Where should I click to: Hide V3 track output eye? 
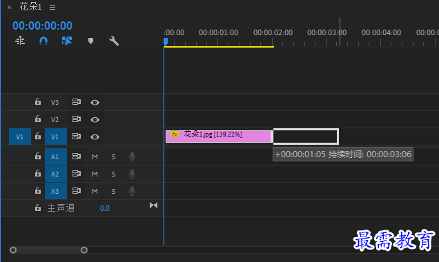tap(95, 103)
